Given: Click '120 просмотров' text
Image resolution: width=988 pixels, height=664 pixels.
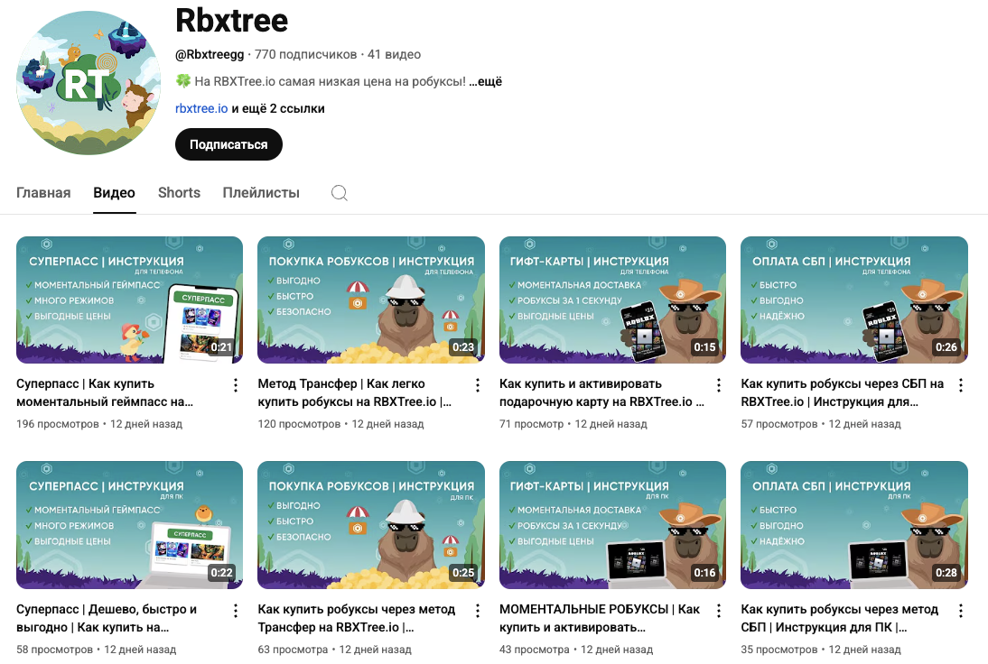Looking at the screenshot, I should (x=299, y=424).
